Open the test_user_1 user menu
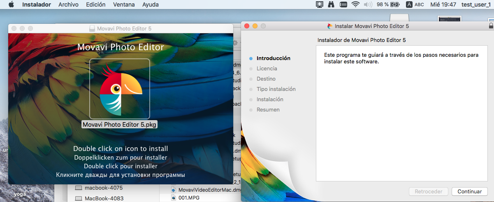 (x=476, y=5)
